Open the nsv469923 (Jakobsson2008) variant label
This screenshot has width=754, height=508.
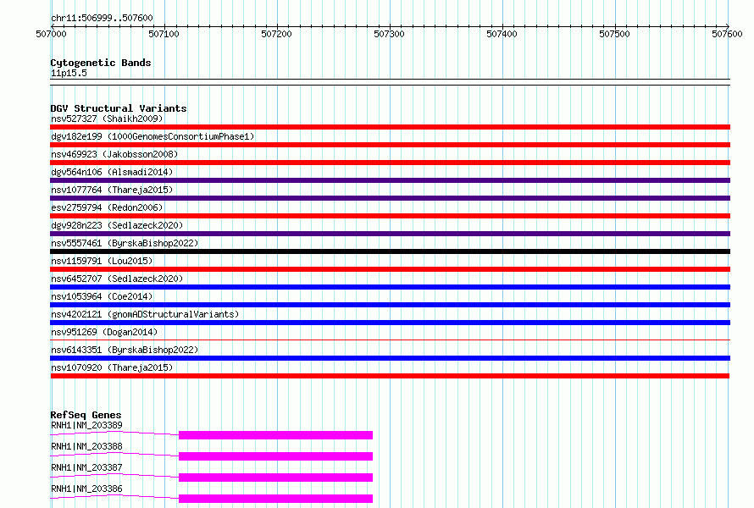click(x=114, y=154)
